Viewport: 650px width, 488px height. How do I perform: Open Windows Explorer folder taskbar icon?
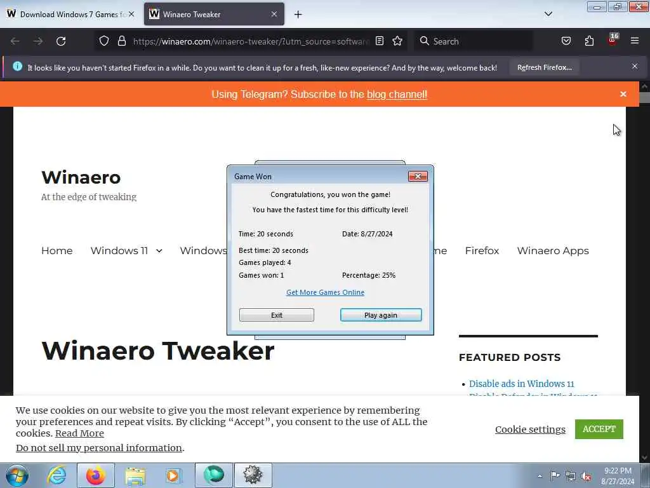(x=135, y=476)
